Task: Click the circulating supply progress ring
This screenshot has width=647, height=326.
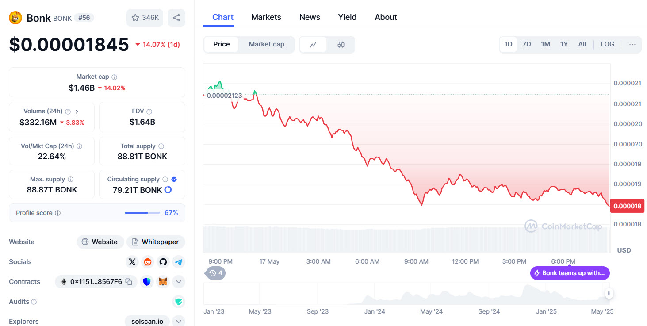Action: coord(168,190)
